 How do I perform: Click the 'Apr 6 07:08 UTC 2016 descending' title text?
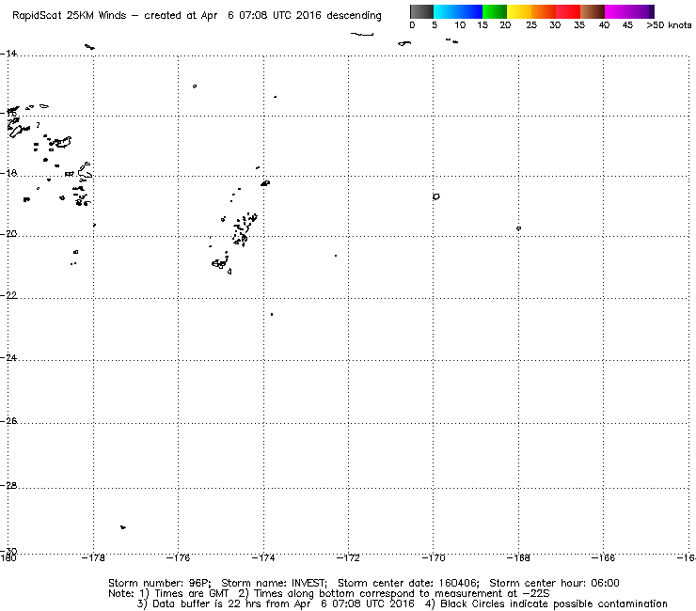tap(292, 16)
